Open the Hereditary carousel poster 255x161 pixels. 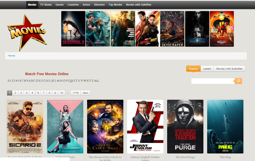(197, 29)
